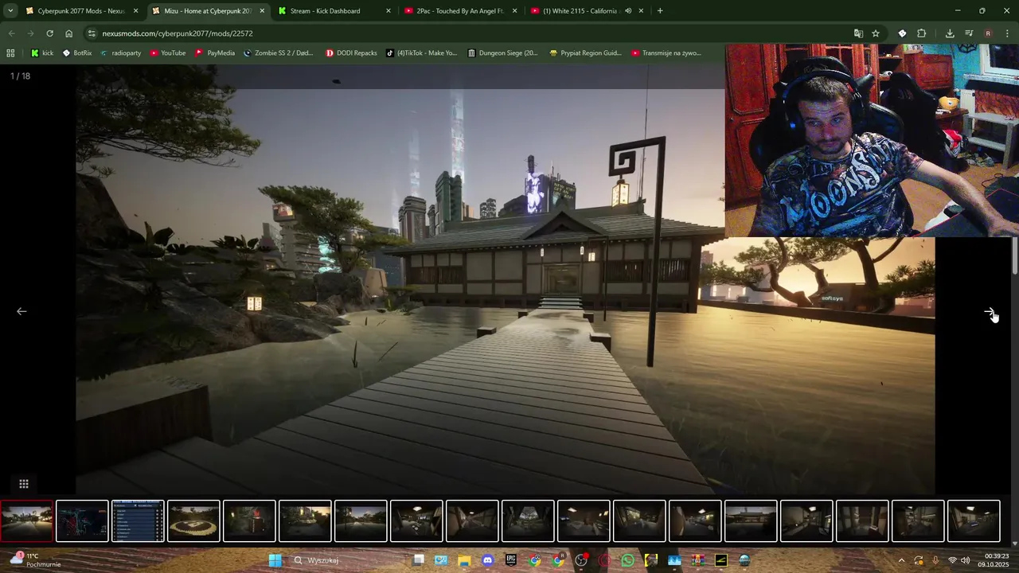Open YouTube bookmark

point(167,53)
